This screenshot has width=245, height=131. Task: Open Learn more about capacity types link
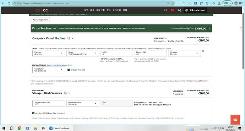[x=60, y=65]
